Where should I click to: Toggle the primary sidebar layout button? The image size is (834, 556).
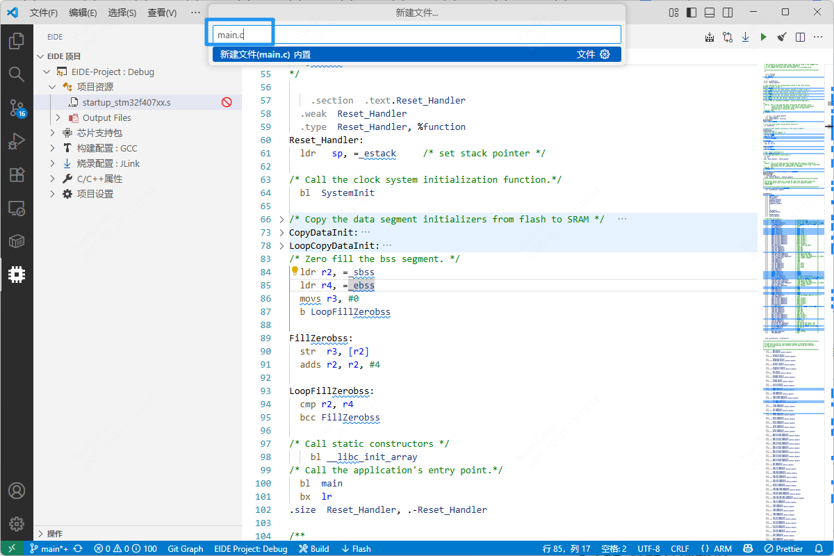click(x=692, y=13)
